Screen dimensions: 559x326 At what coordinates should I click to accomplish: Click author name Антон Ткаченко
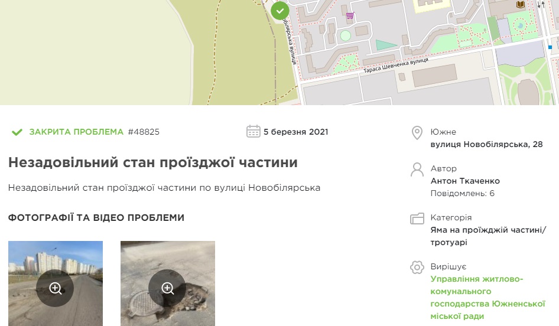pyautogui.click(x=465, y=181)
